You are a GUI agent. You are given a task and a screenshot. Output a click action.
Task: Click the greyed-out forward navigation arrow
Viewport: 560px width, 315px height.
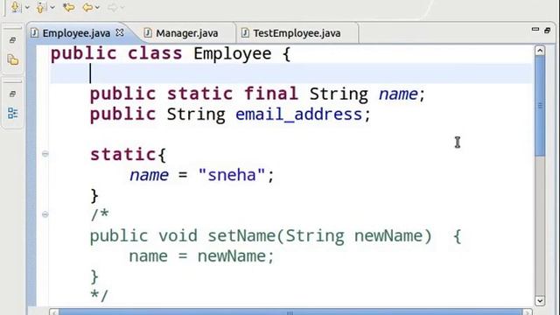pos(113,7)
